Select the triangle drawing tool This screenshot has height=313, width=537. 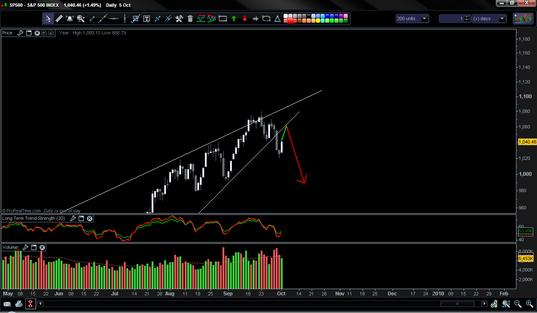click(277, 18)
